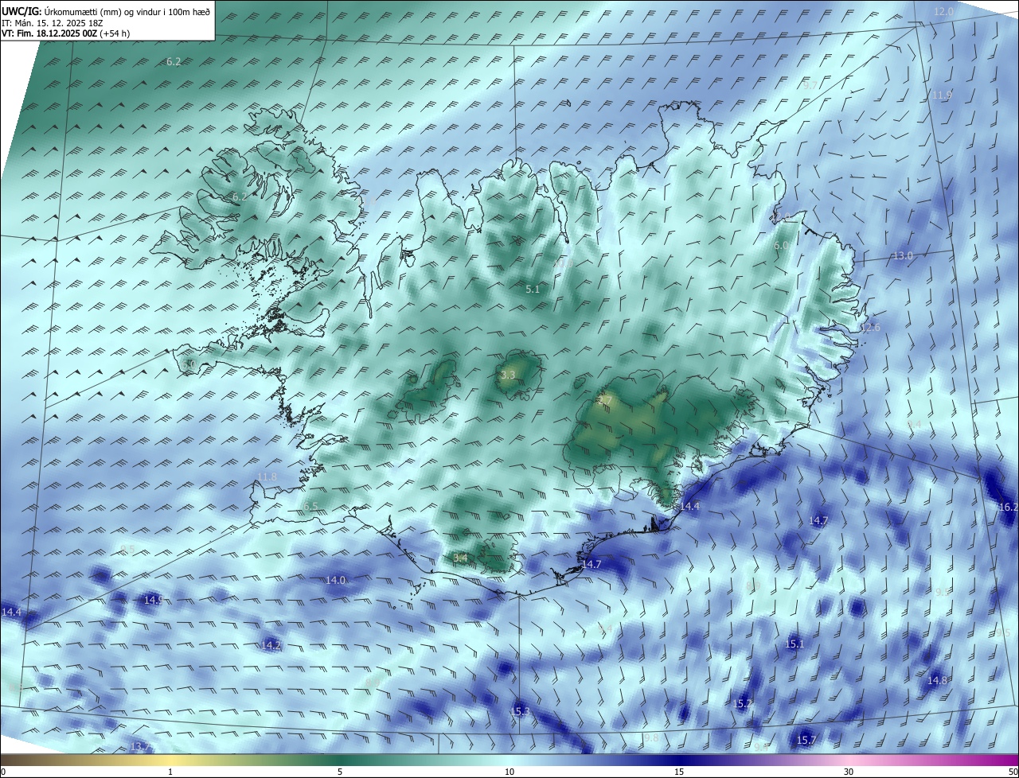1019x778 pixels.
Task: Click the 11.8 value off the west coast
Action: point(267,477)
